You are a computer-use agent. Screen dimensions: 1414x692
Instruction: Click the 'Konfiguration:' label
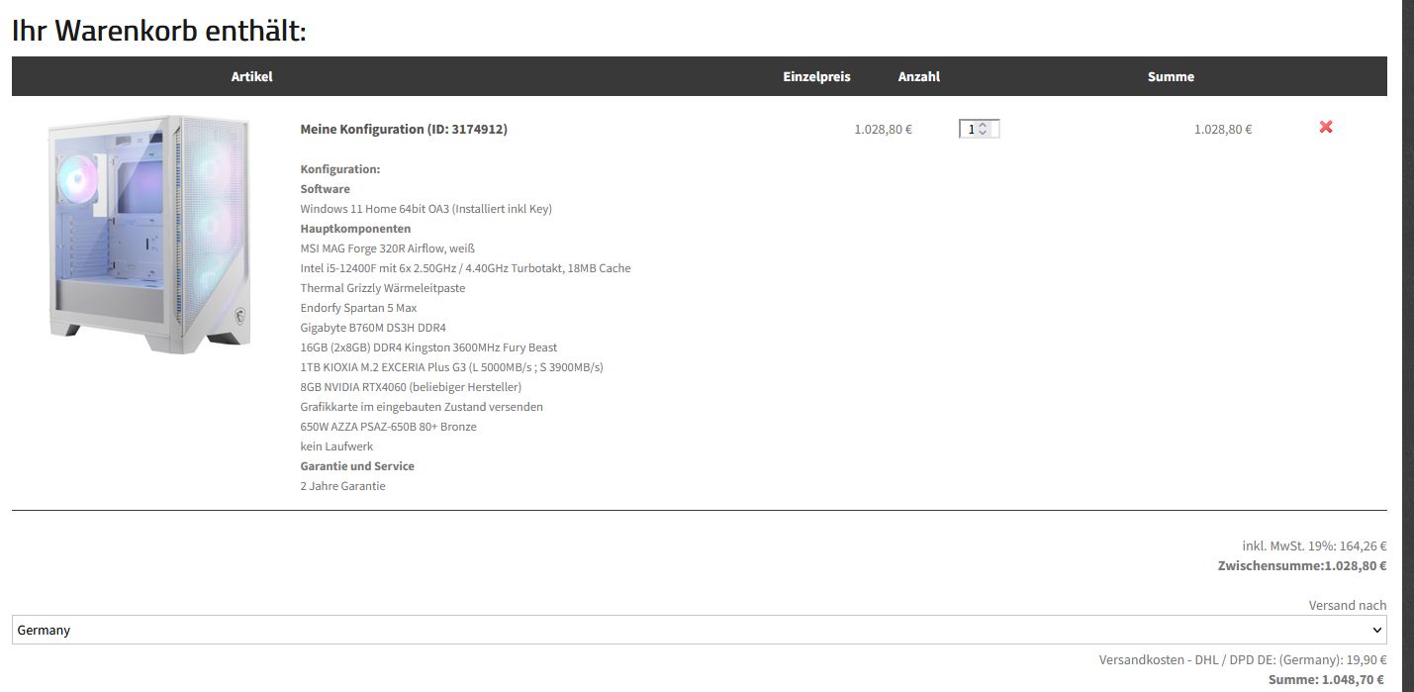[x=340, y=169]
